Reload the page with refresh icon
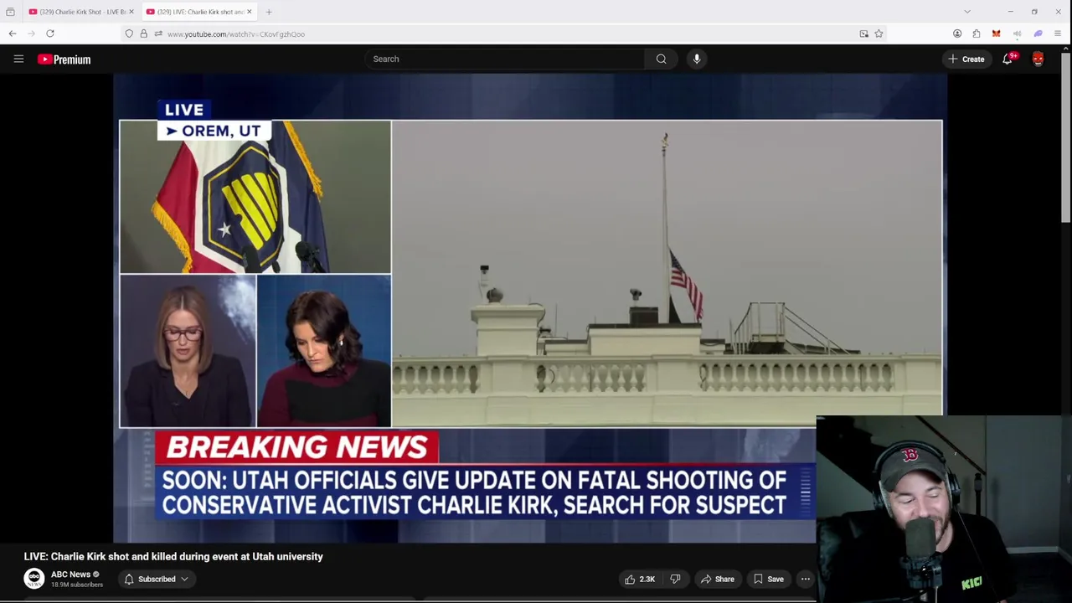 50,33
